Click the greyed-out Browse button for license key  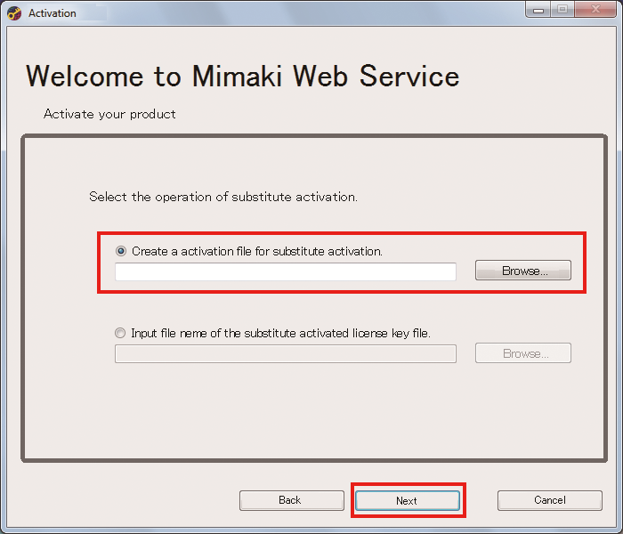(523, 353)
